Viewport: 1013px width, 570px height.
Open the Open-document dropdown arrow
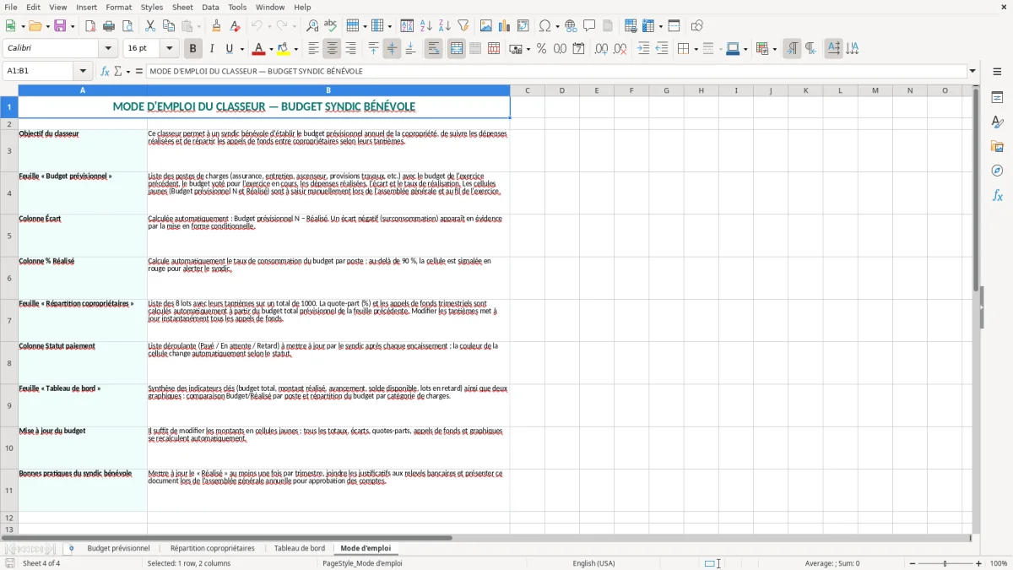(47, 26)
